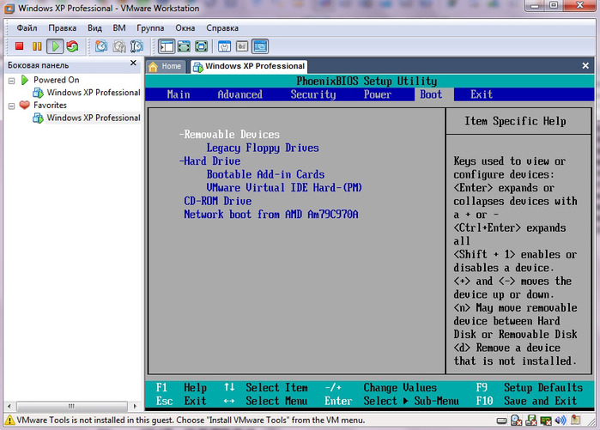The width and height of the screenshot is (600, 430).
Task: Suspend VM using the yellow pause button
Action: [x=37, y=46]
